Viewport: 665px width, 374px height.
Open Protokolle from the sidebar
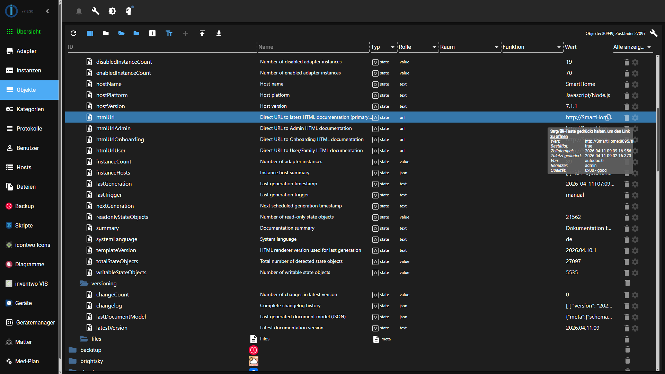tap(28, 128)
